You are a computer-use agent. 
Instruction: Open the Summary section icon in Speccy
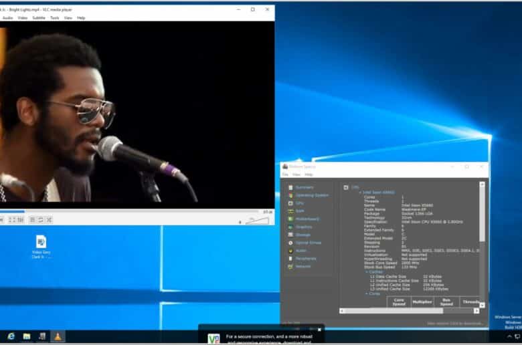tap(290, 187)
